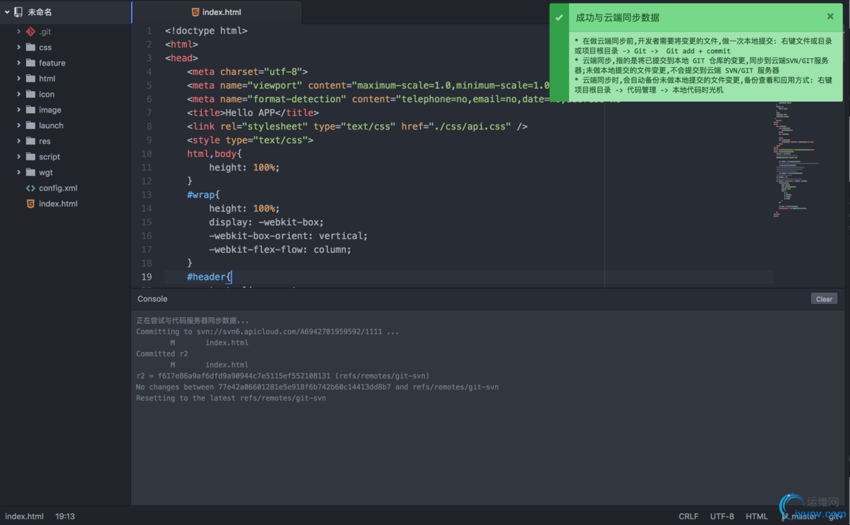This screenshot has width=850, height=525.
Task: Collapse the 未命名 project root chevron
Action: click(7, 12)
